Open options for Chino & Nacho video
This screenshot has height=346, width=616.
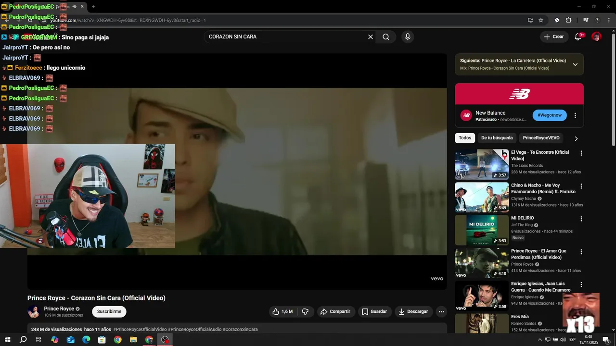tap(581, 186)
